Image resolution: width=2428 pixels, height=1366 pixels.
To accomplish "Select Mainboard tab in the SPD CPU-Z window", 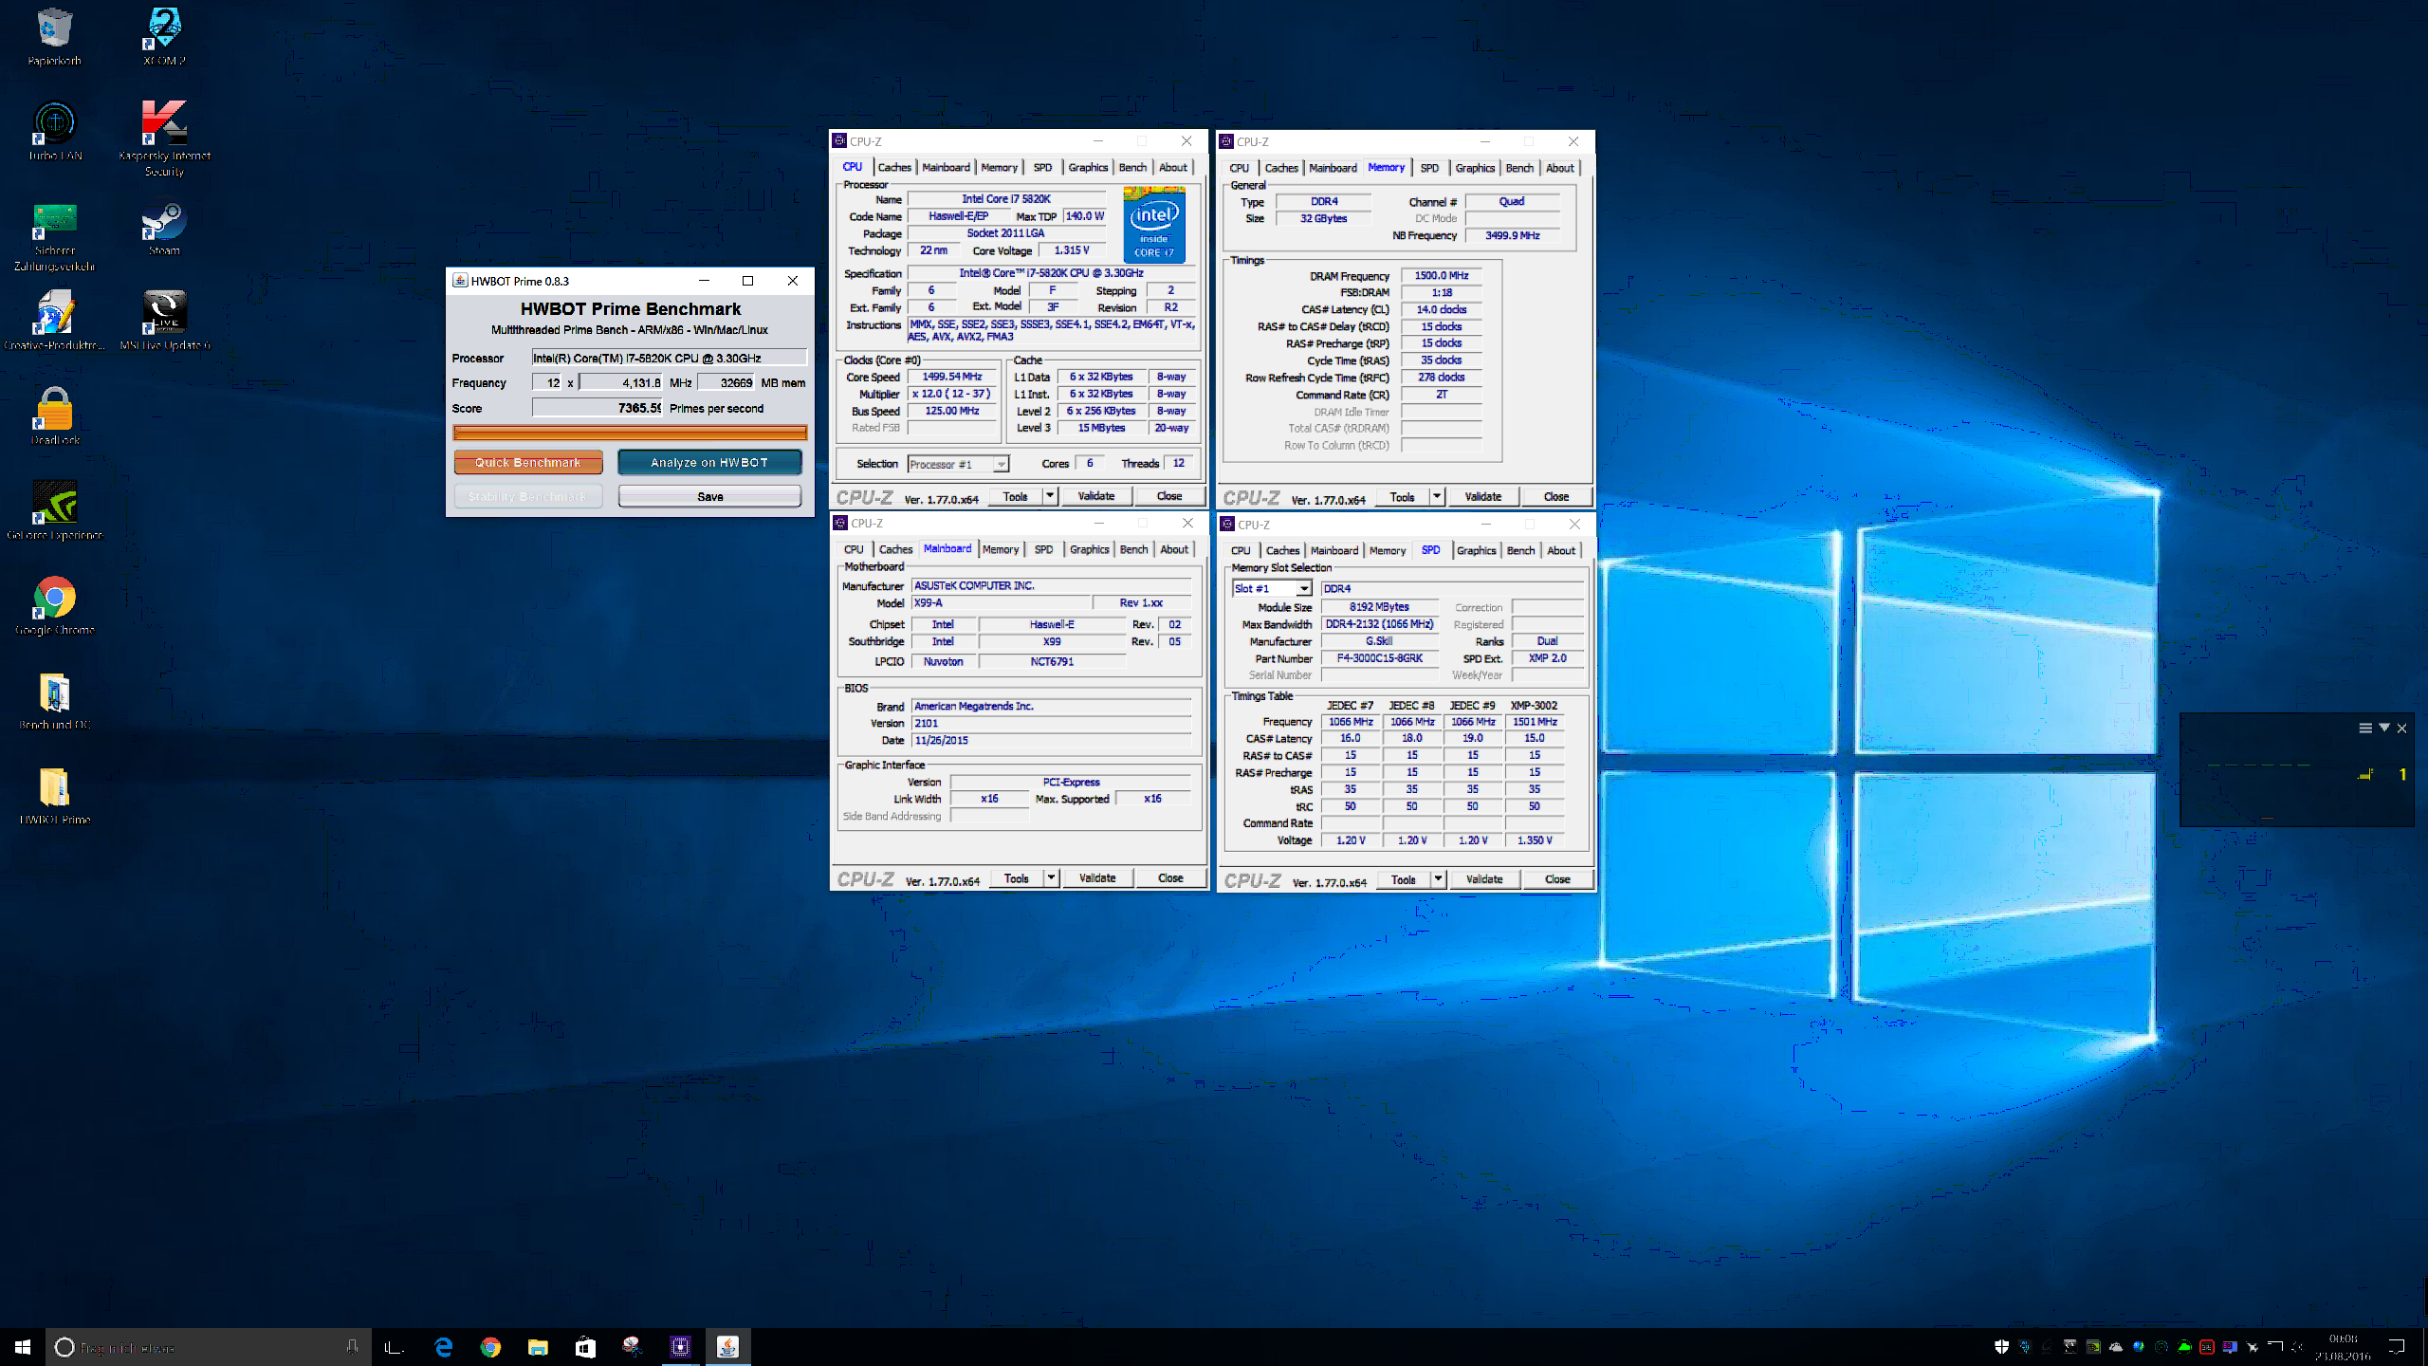I will [1334, 550].
